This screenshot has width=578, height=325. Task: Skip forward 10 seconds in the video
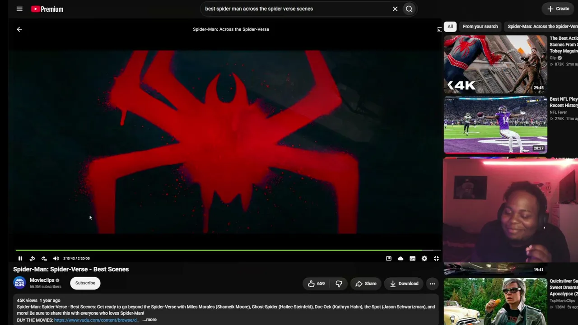44,259
